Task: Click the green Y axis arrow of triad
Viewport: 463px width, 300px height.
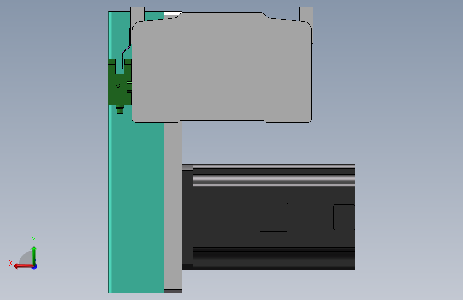Action: 34,255
